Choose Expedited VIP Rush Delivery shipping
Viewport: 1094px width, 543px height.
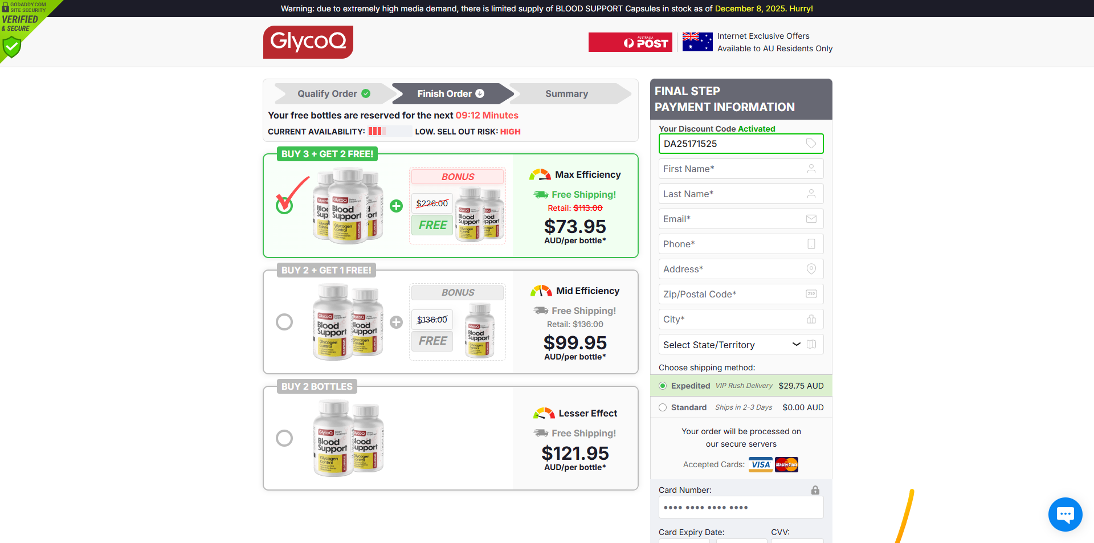(663, 386)
